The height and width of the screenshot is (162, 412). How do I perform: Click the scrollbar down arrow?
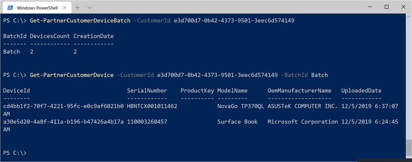(409, 158)
